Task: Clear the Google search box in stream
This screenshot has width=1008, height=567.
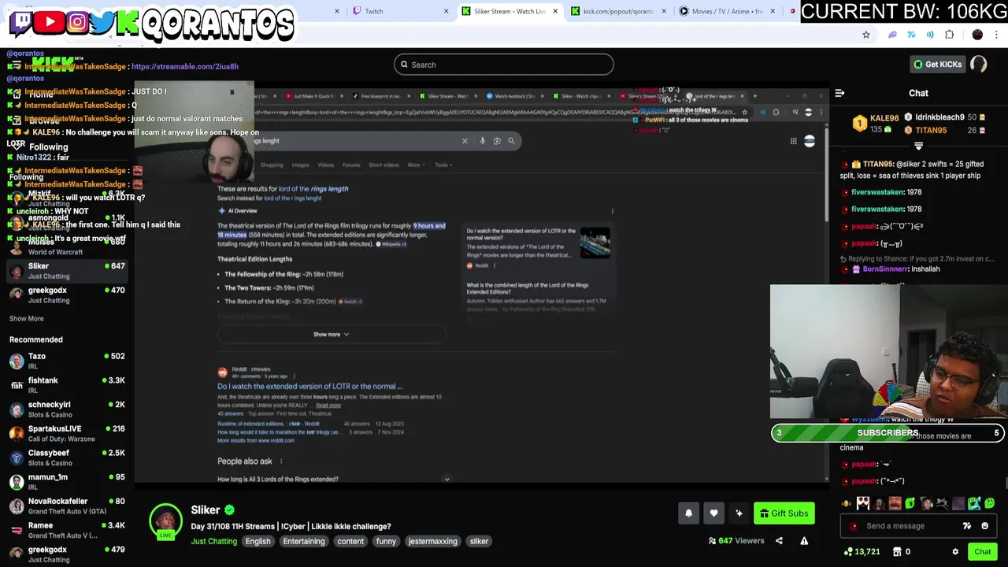Action: pos(465,141)
